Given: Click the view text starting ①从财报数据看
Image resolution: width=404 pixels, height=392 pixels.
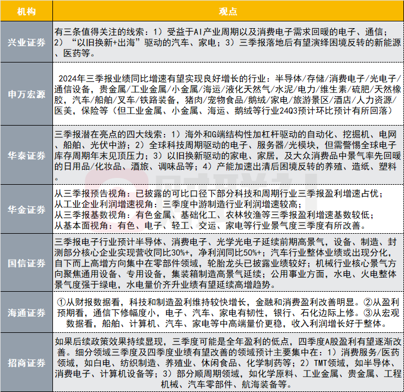Looking at the screenshot, I should tap(228, 313).
